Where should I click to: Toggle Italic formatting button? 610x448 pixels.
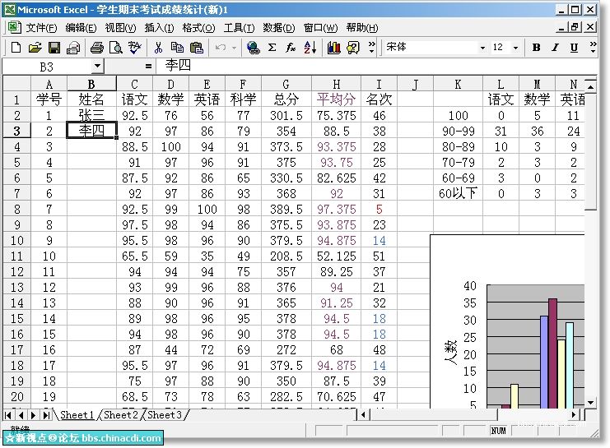pyautogui.click(x=555, y=48)
